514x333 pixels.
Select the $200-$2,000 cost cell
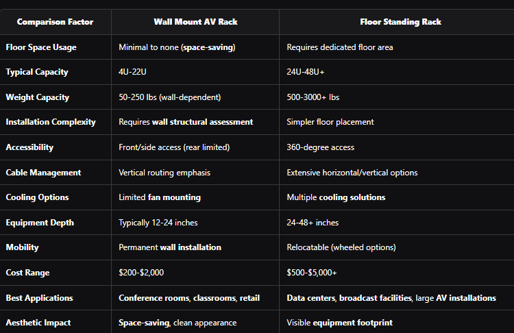tap(141, 273)
